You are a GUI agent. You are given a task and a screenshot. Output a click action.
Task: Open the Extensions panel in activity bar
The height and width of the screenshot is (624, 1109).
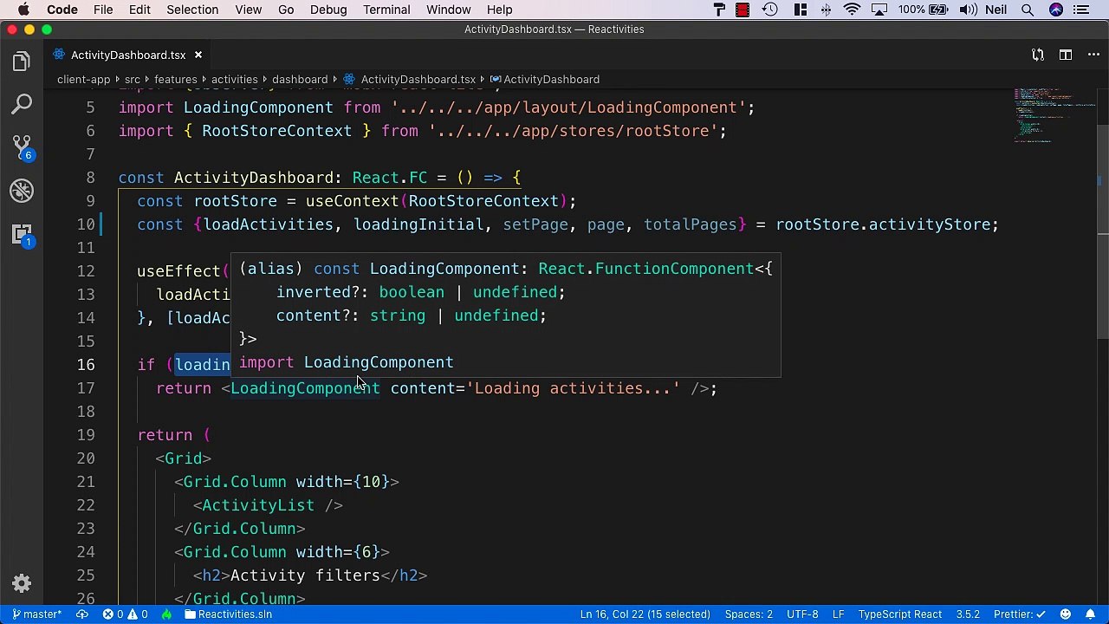tap(22, 234)
